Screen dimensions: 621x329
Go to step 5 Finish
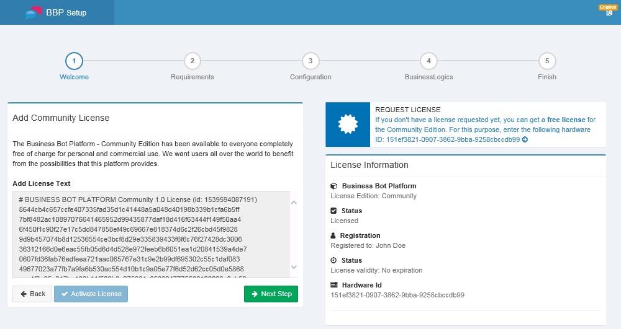tap(547, 61)
